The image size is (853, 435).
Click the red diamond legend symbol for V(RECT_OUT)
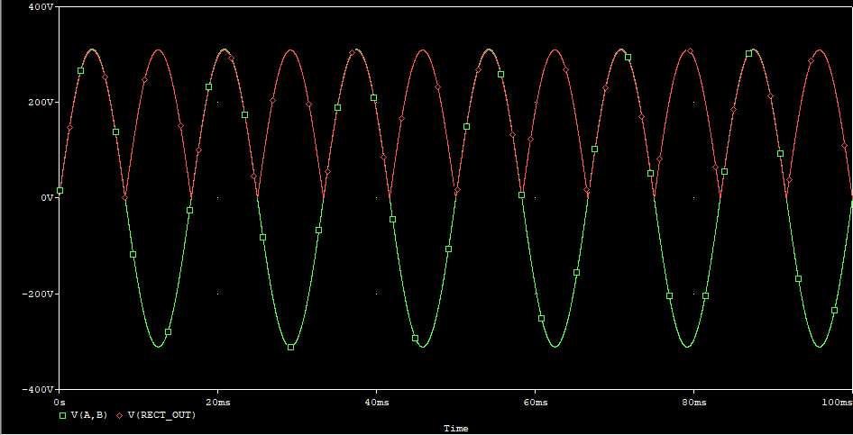tap(120, 415)
